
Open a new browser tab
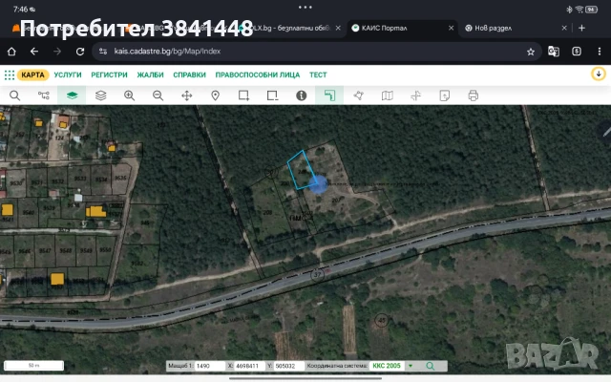point(581,28)
